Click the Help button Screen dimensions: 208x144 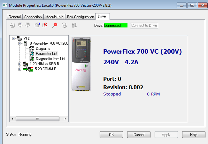[x=194, y=135]
